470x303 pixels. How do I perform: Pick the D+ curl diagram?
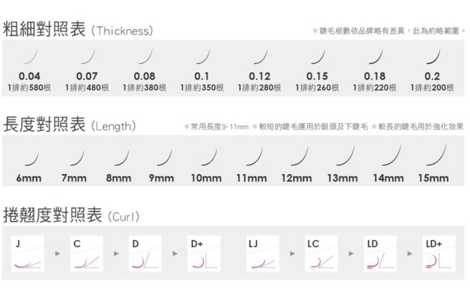[204, 253]
